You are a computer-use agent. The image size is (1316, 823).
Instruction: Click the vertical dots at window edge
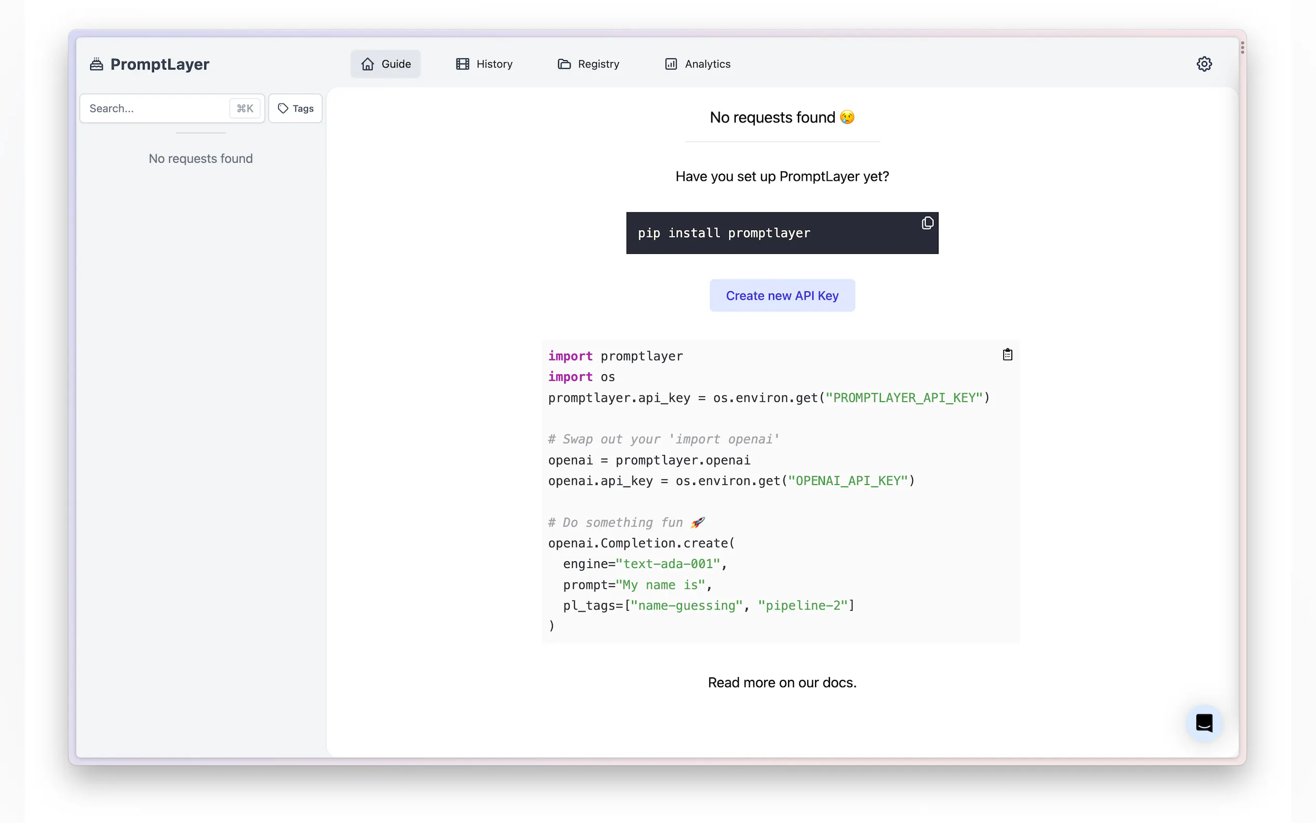point(1242,48)
